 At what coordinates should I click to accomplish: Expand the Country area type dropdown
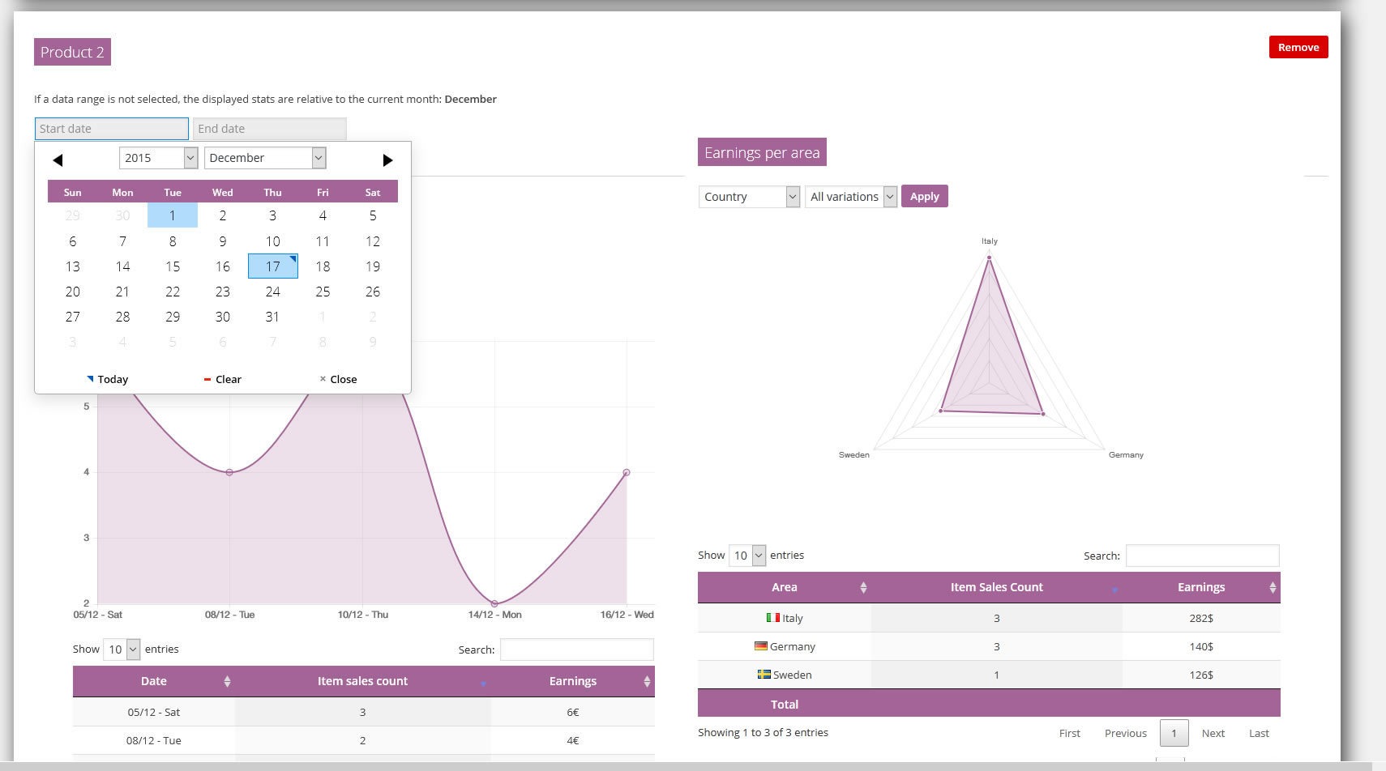click(748, 197)
